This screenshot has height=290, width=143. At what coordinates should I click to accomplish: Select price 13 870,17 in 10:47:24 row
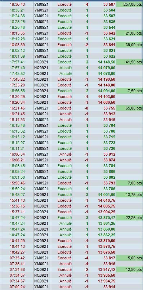[107, 218]
